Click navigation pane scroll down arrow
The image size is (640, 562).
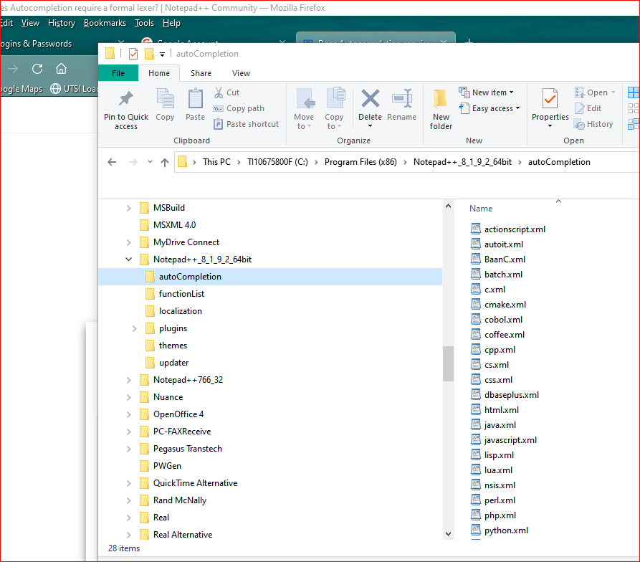pyautogui.click(x=448, y=534)
